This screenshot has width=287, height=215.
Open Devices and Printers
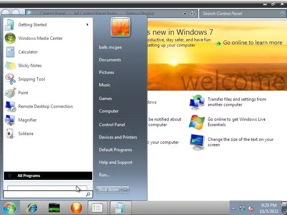pos(118,137)
